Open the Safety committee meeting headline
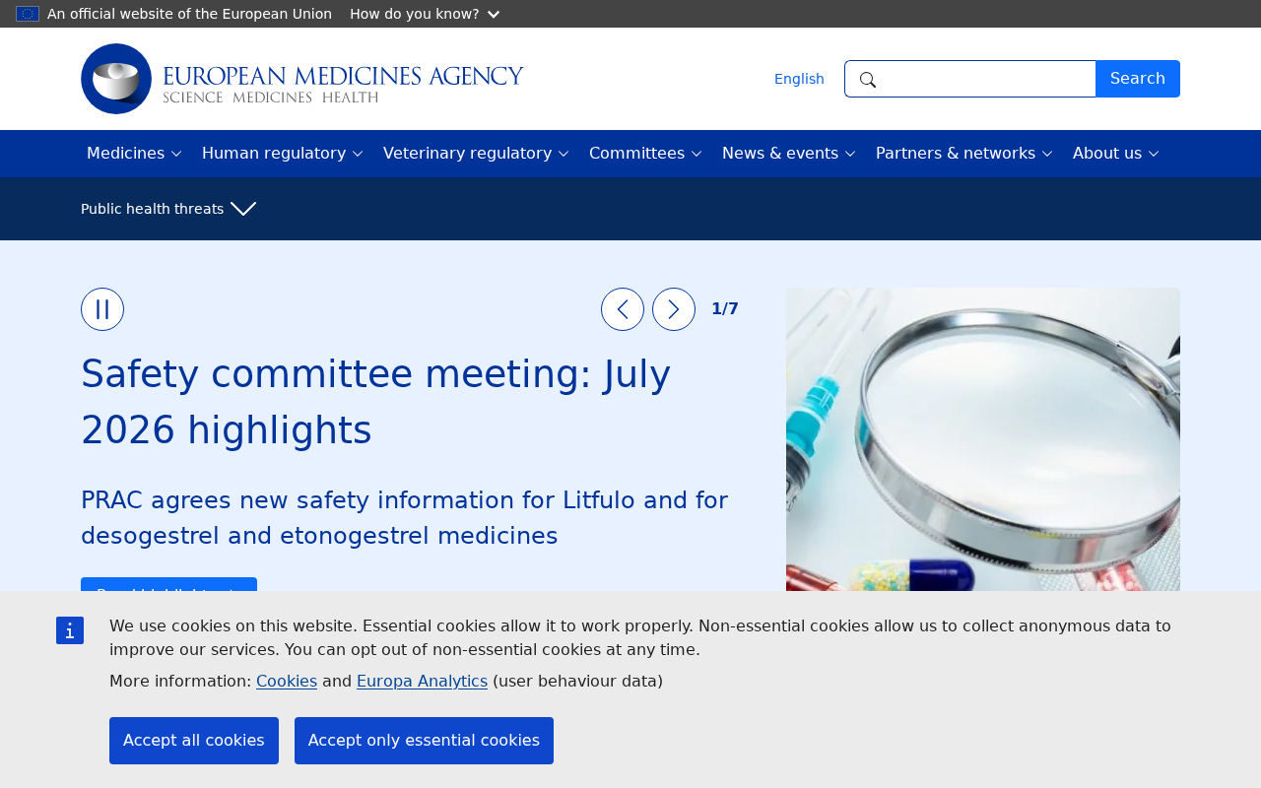The width and height of the screenshot is (1261, 788). (x=376, y=402)
